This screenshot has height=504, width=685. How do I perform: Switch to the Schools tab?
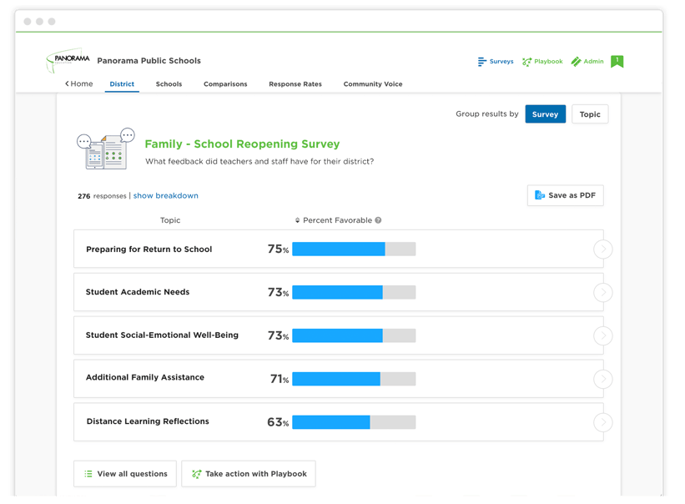click(169, 84)
